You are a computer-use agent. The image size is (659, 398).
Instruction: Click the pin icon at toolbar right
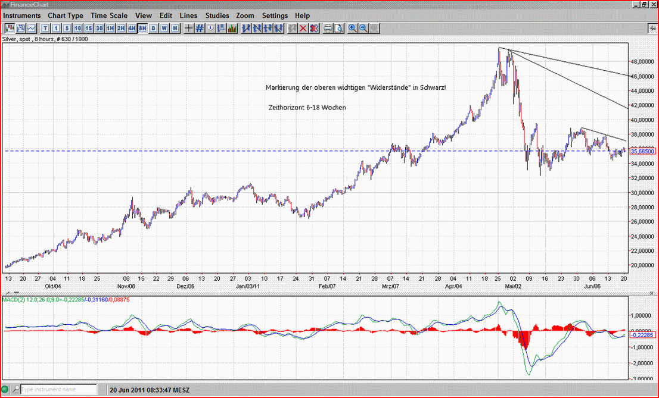(651, 28)
